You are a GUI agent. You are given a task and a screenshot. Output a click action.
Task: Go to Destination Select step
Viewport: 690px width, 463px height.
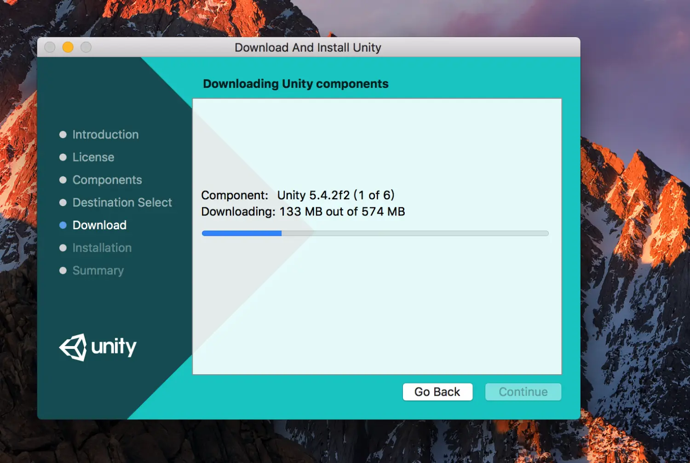click(x=115, y=202)
